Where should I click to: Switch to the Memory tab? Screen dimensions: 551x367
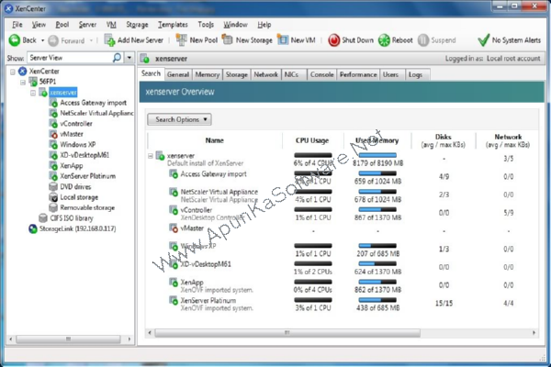(208, 74)
